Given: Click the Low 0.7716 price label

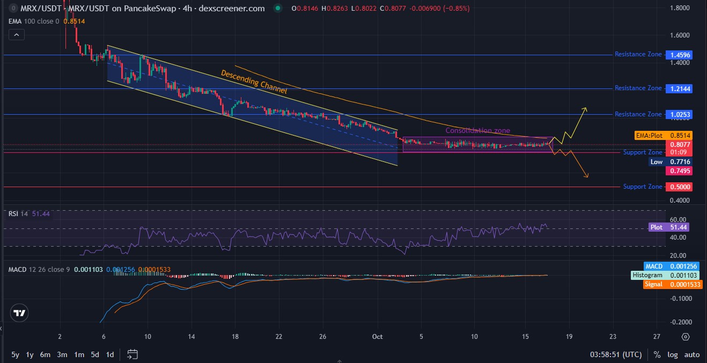Looking at the screenshot, I should (x=670, y=162).
